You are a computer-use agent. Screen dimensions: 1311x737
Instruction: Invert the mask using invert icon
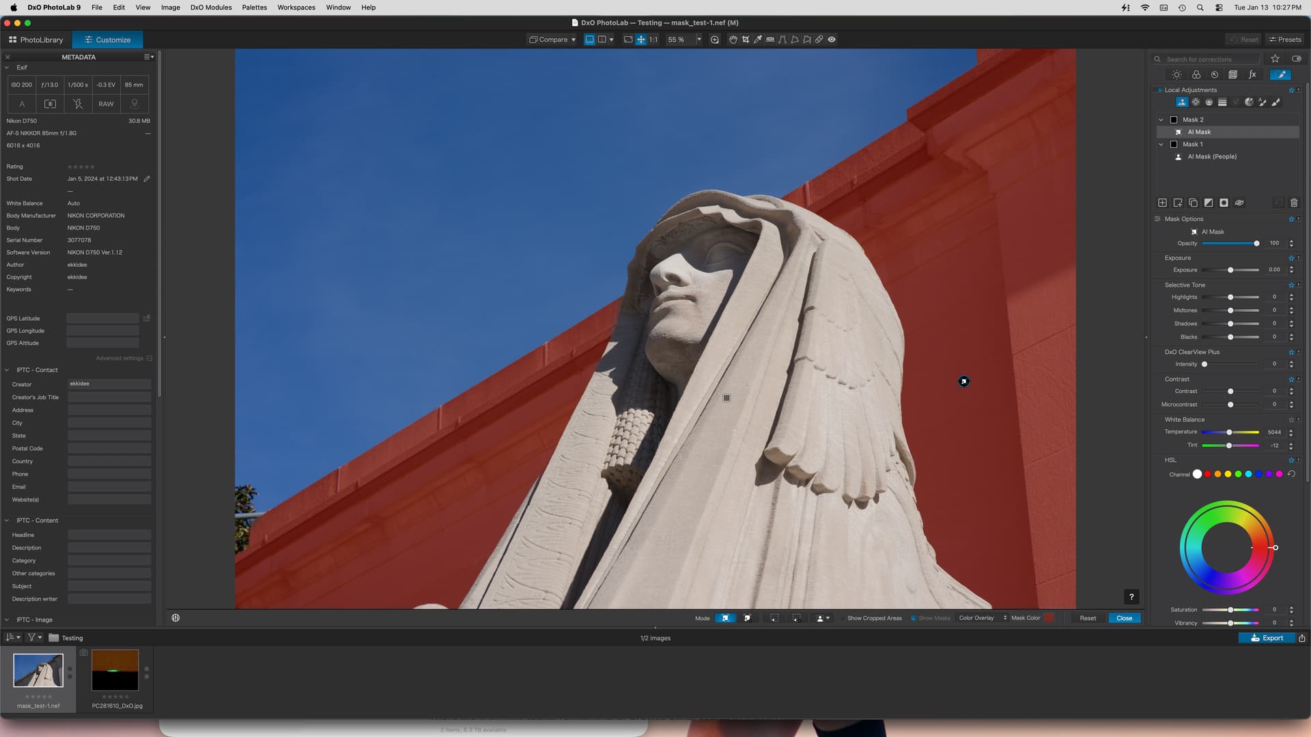click(x=1209, y=203)
